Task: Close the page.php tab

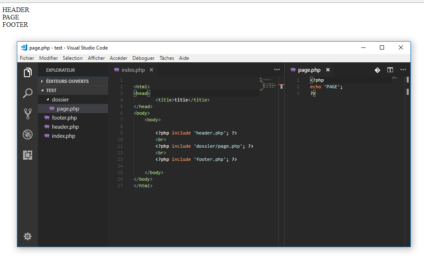Action: pyautogui.click(x=328, y=70)
